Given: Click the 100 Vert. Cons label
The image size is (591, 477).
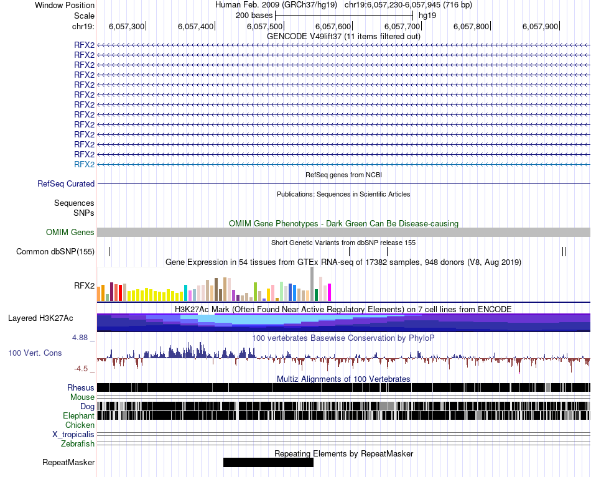Looking at the screenshot, I should (35, 353).
